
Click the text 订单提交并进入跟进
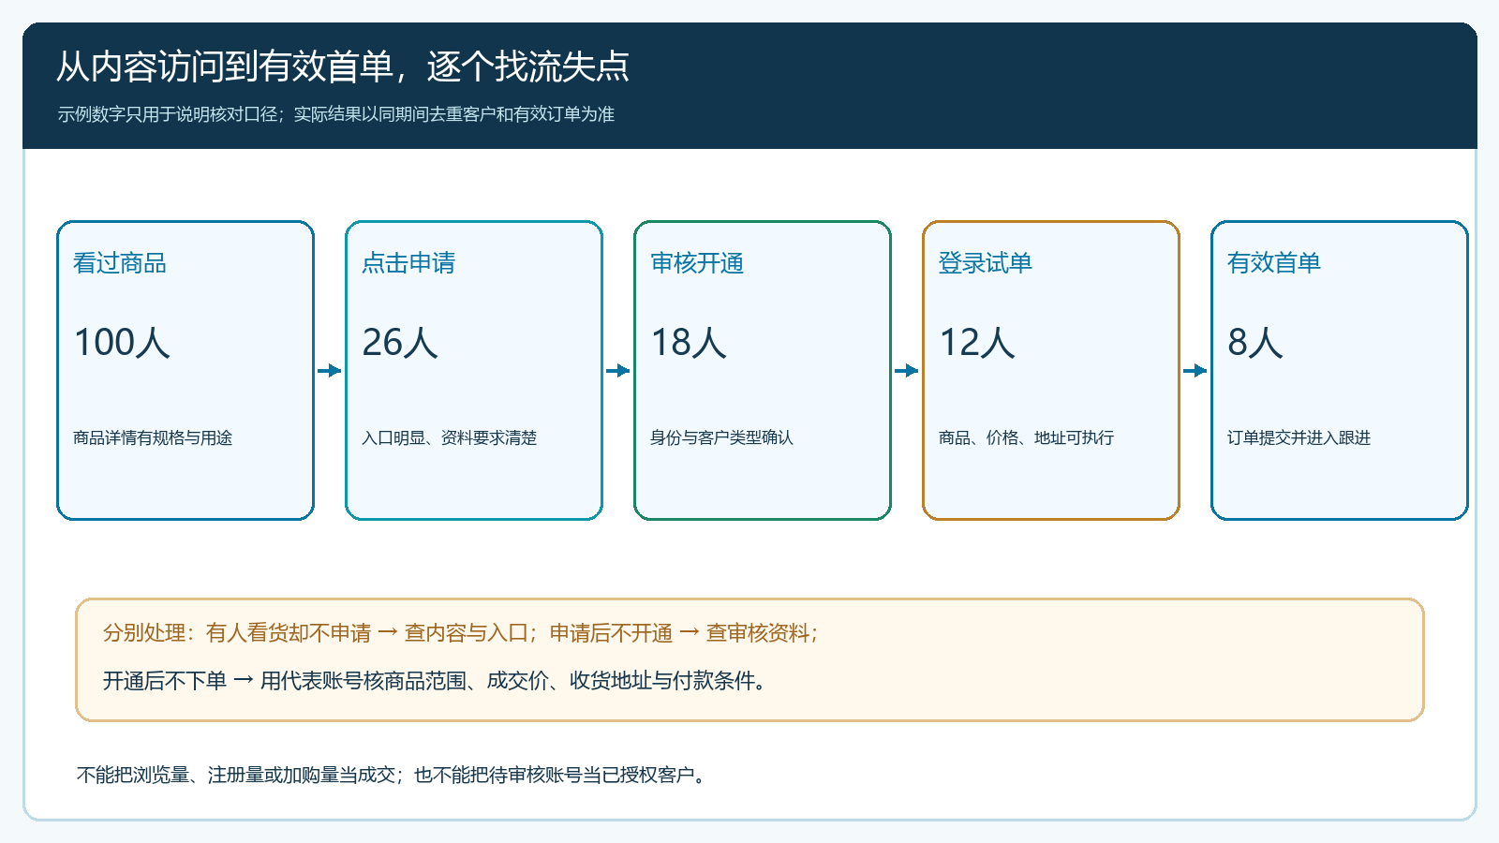pos(1299,437)
